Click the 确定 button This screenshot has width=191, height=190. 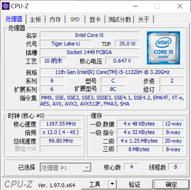point(172,184)
